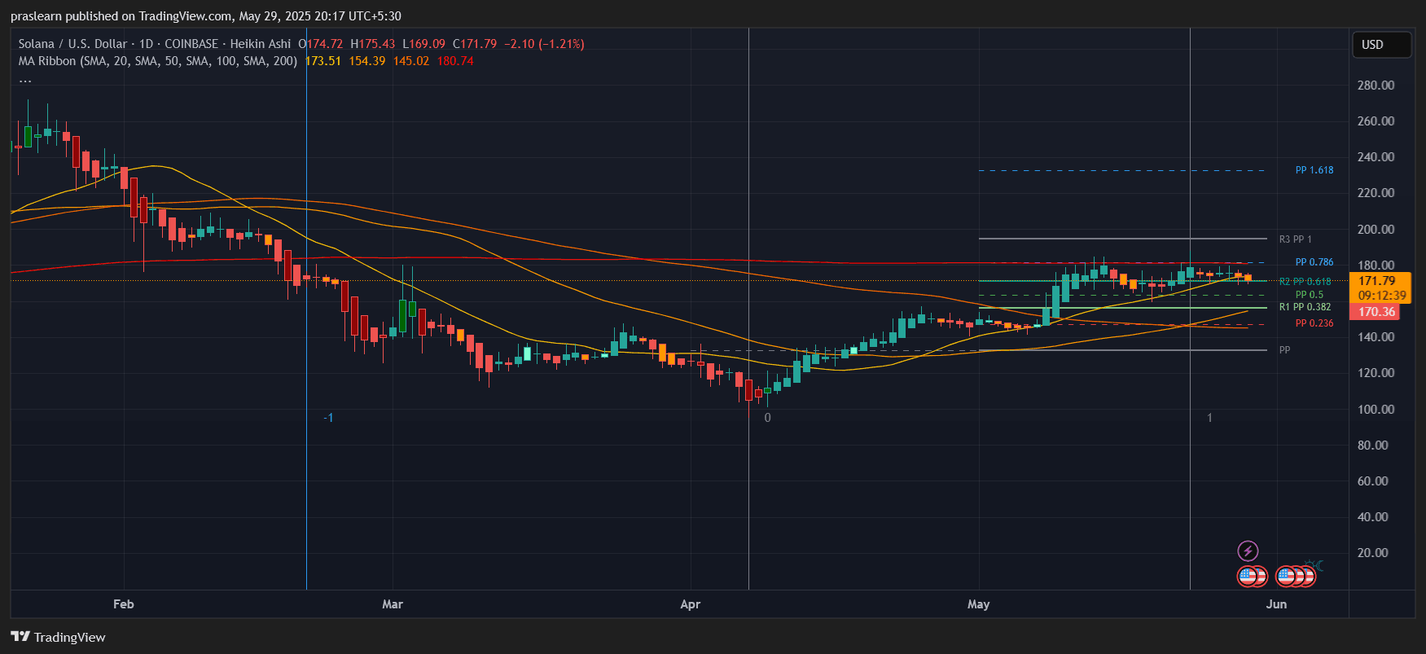Viewport: 1426px width, 654px height.
Task: Click the red 170.36 price label
Action: pos(1376,312)
